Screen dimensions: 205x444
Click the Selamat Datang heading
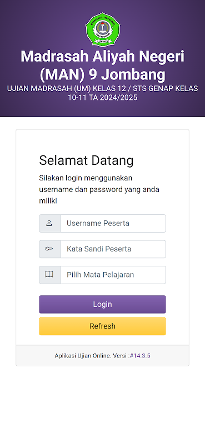[x=86, y=160]
